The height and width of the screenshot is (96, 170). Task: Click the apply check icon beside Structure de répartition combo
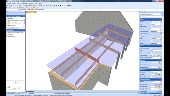pyautogui.click(x=161, y=14)
